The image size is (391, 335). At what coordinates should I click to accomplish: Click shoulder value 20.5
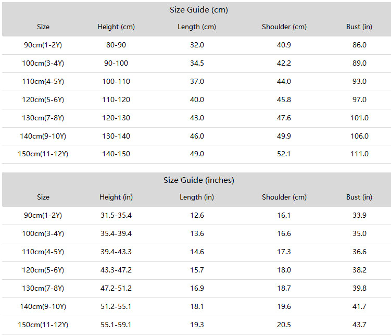284,325
